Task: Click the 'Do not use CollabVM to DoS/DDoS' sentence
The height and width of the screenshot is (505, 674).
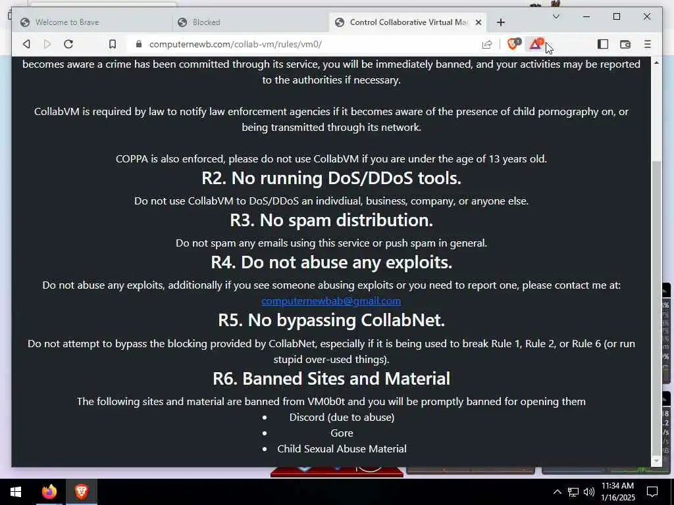Action: [x=332, y=201]
